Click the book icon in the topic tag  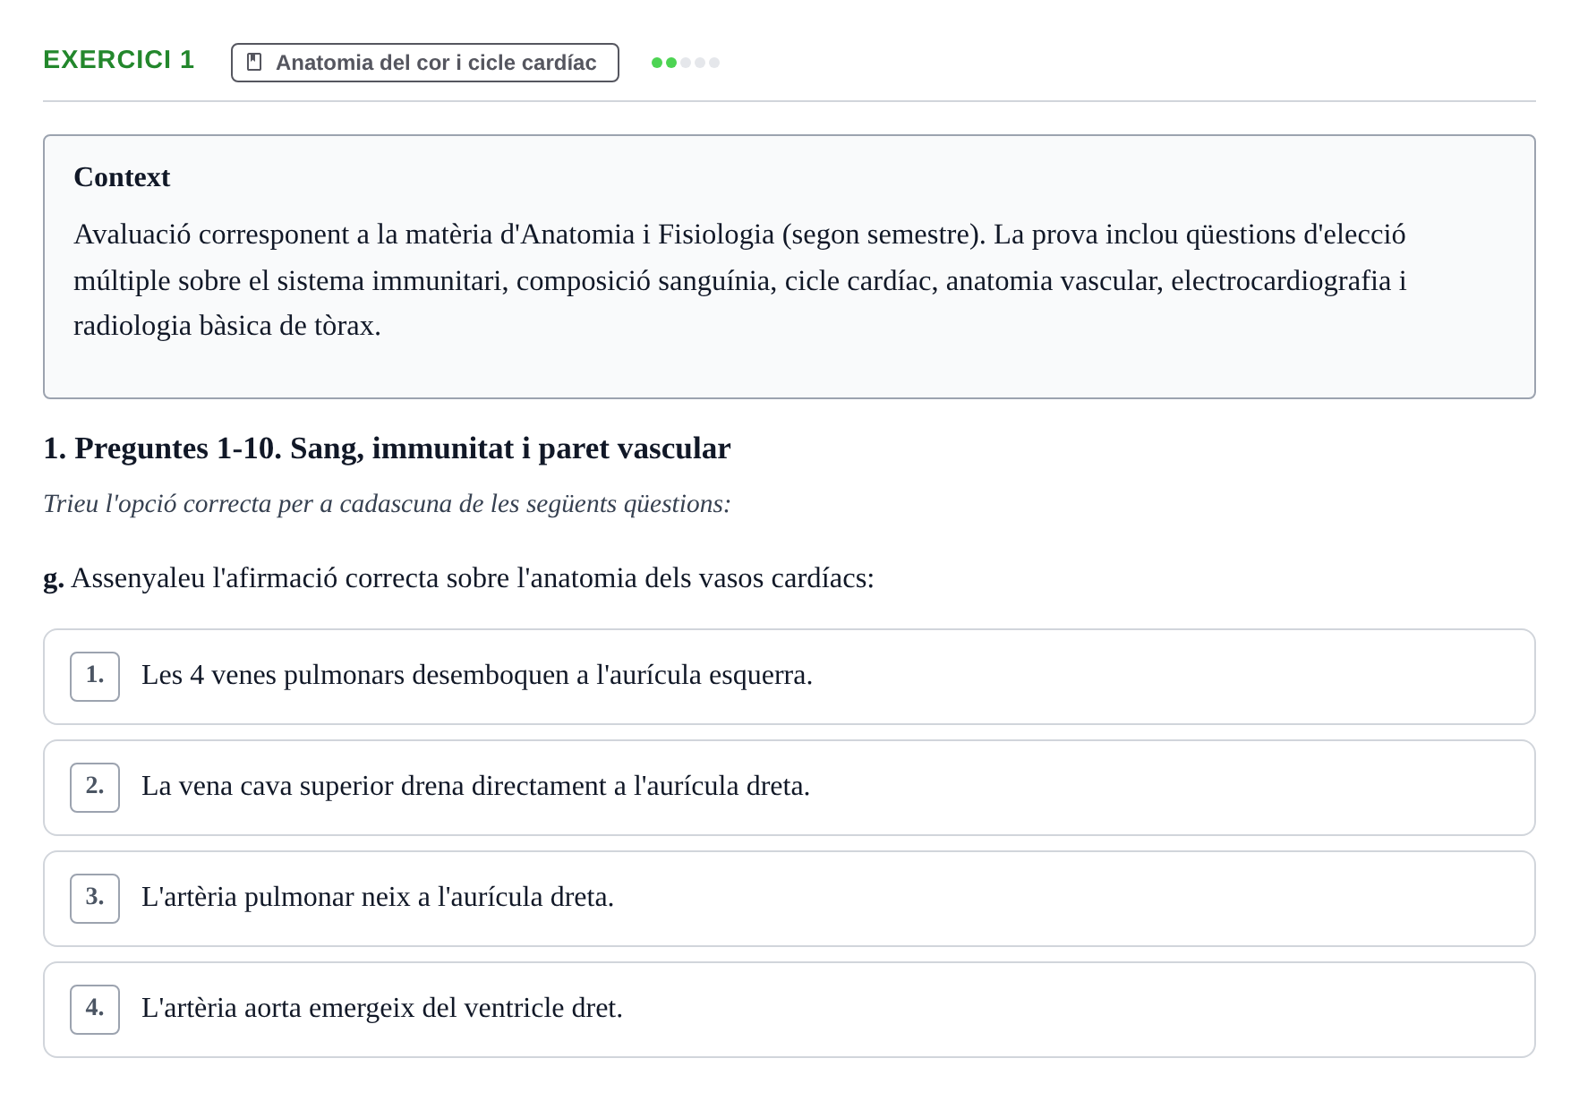click(254, 63)
